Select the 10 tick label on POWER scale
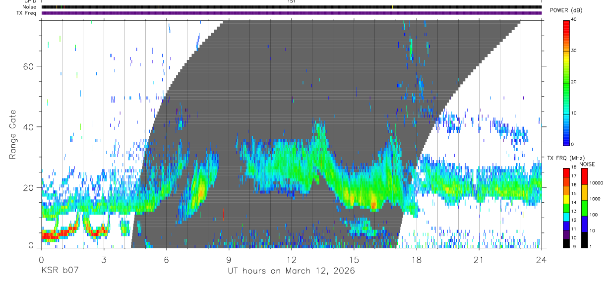Viewport: 609px width, 281px height. click(x=573, y=113)
